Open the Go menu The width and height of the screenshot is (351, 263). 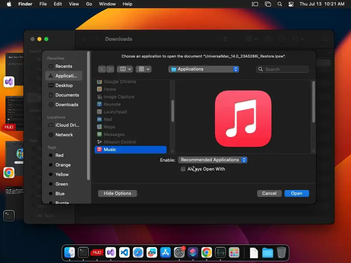(x=89, y=4)
